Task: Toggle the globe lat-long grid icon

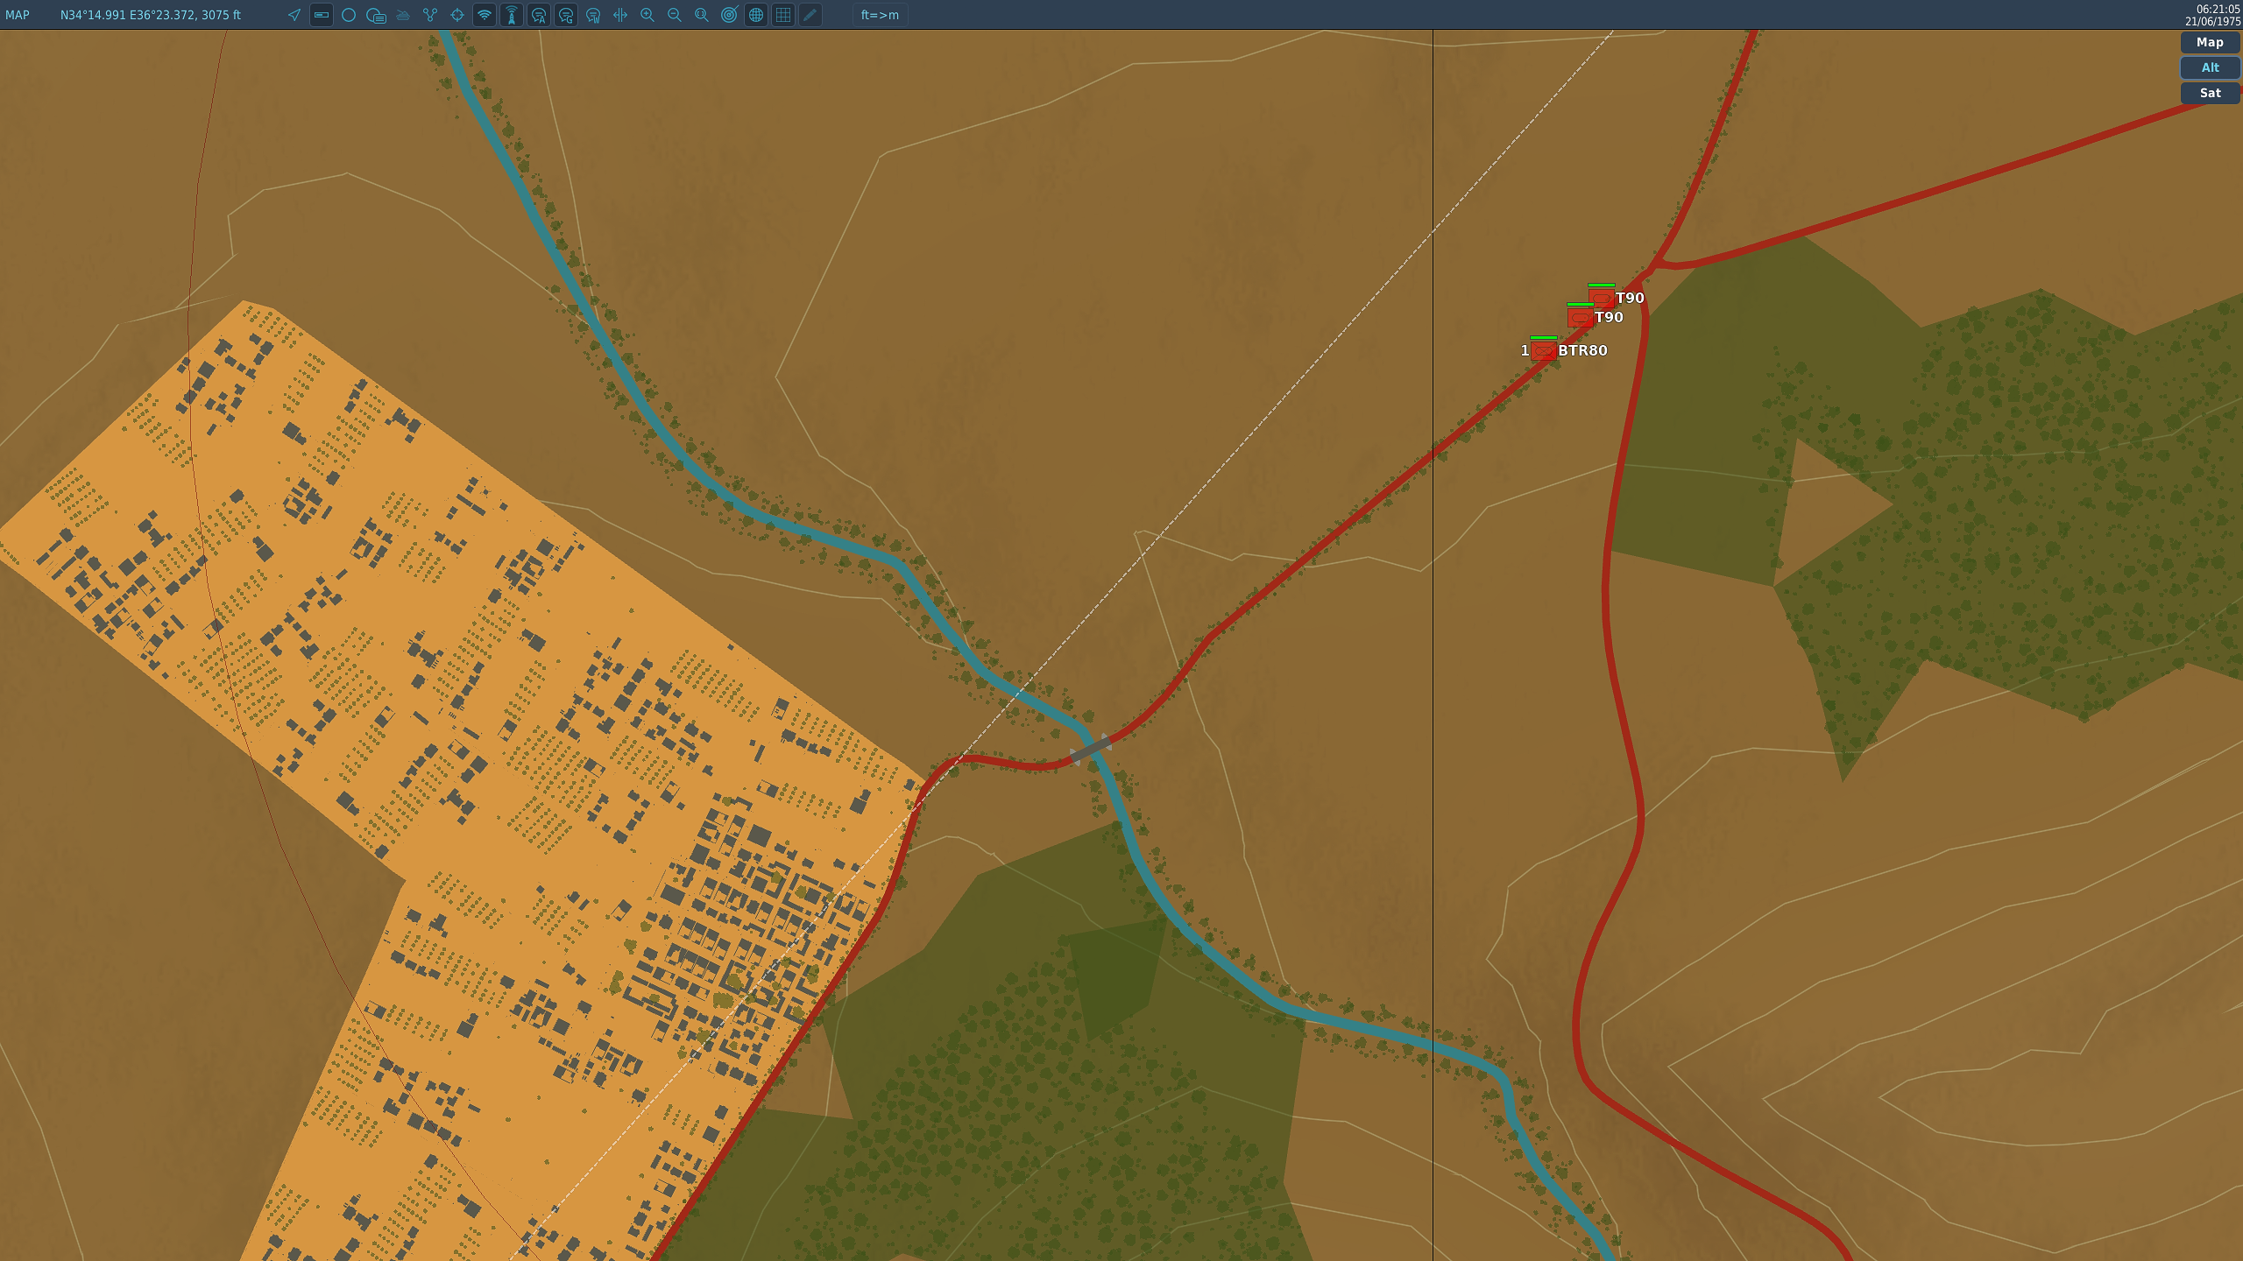Action: coord(756,15)
